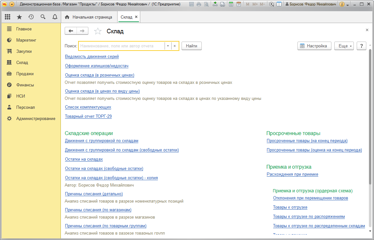374x240 pixels.
Task: Open the panel layout icon in title bar
Action: (x=279, y=4)
